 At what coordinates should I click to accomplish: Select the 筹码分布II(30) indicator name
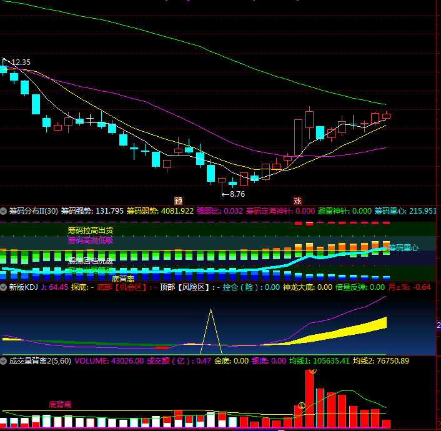tap(34, 211)
